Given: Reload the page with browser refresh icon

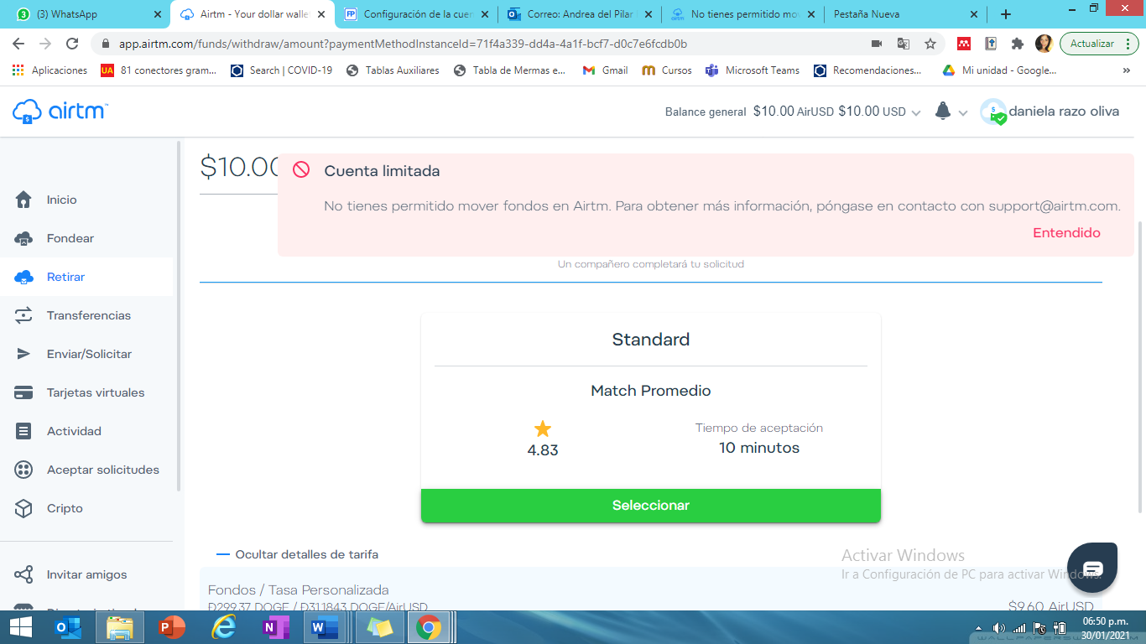Looking at the screenshot, I should (x=72, y=44).
